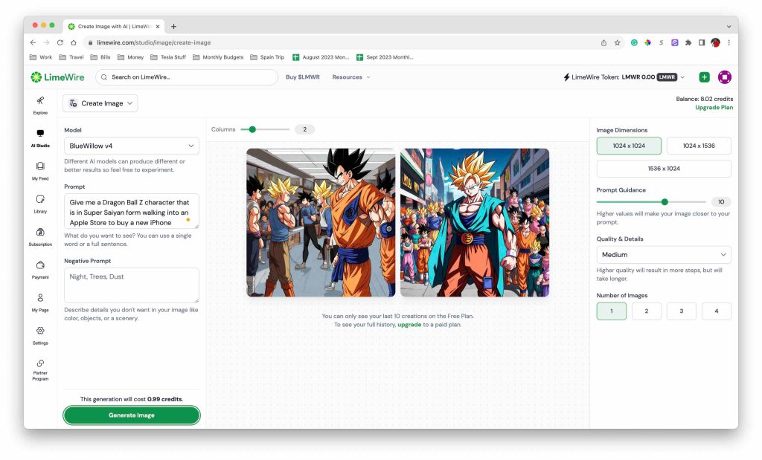This screenshot has width=762, height=460.
Task: Choose the 1536 x 1024 dimension option
Action: 664,169
